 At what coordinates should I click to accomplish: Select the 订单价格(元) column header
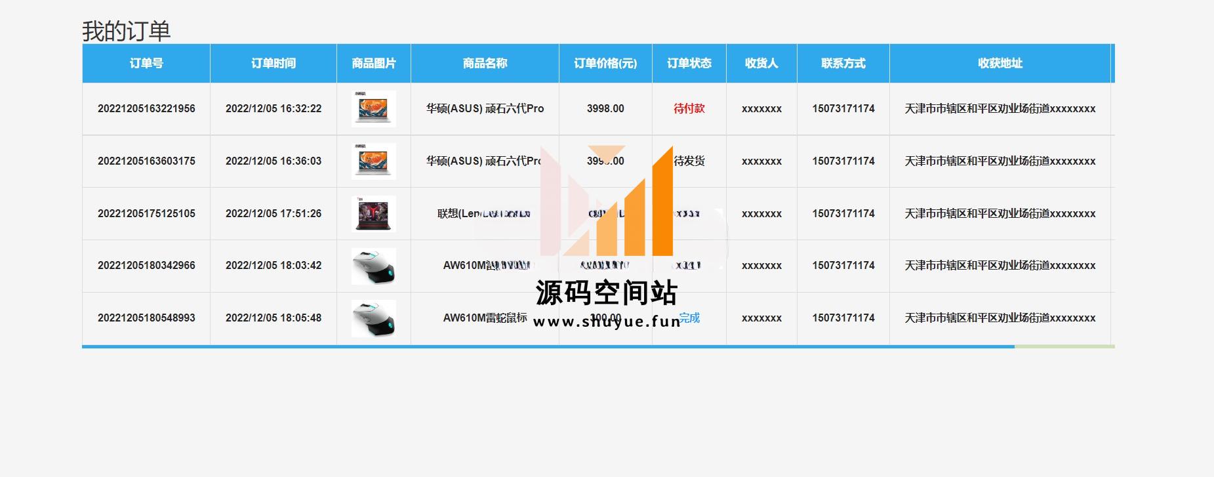click(x=605, y=64)
